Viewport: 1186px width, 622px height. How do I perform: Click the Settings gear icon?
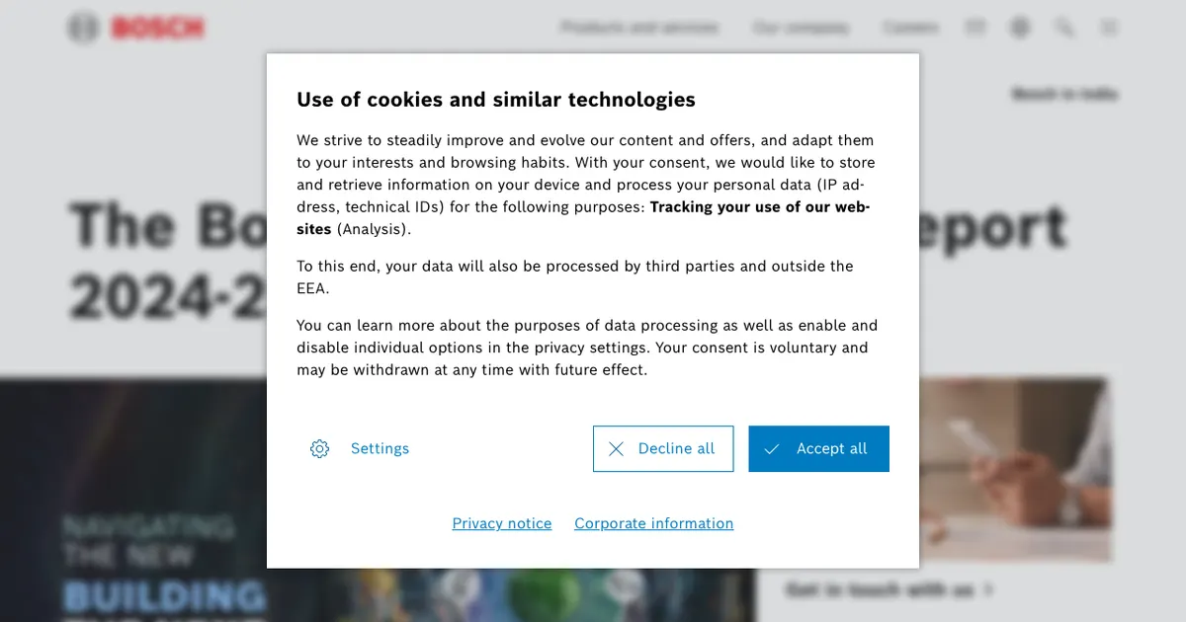click(319, 449)
